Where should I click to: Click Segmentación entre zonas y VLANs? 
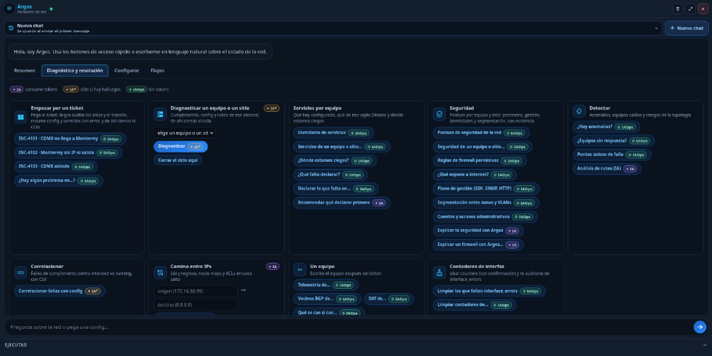(x=486, y=203)
